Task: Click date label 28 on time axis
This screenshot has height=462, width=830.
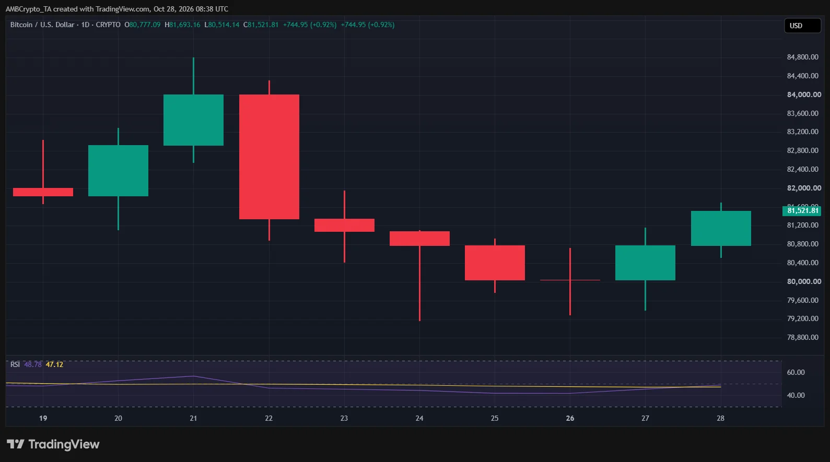Action: tap(720, 418)
